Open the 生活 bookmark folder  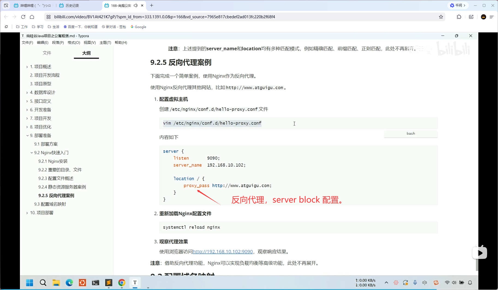53,27
